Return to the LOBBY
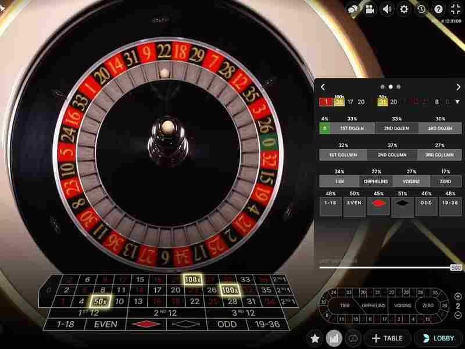Screen dimensions: 465x349 [x=439, y=339]
